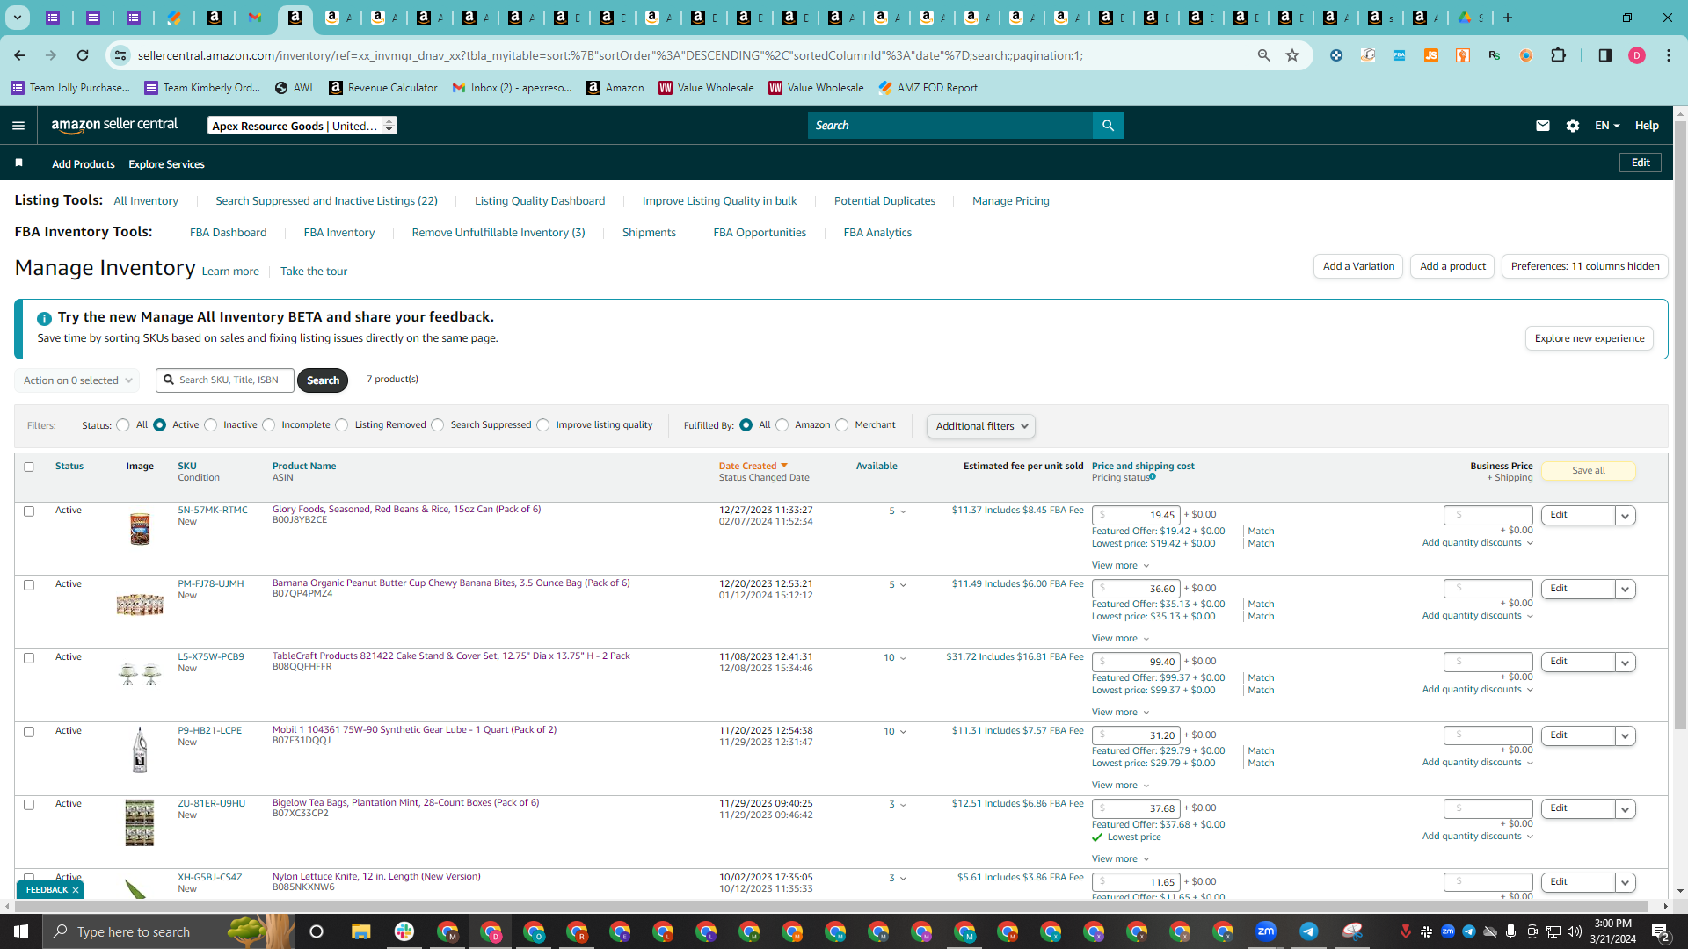Screen dimensions: 1688x949
Task: Expand Add quantity discounts for Bigelow Tea row
Action: point(1477,837)
